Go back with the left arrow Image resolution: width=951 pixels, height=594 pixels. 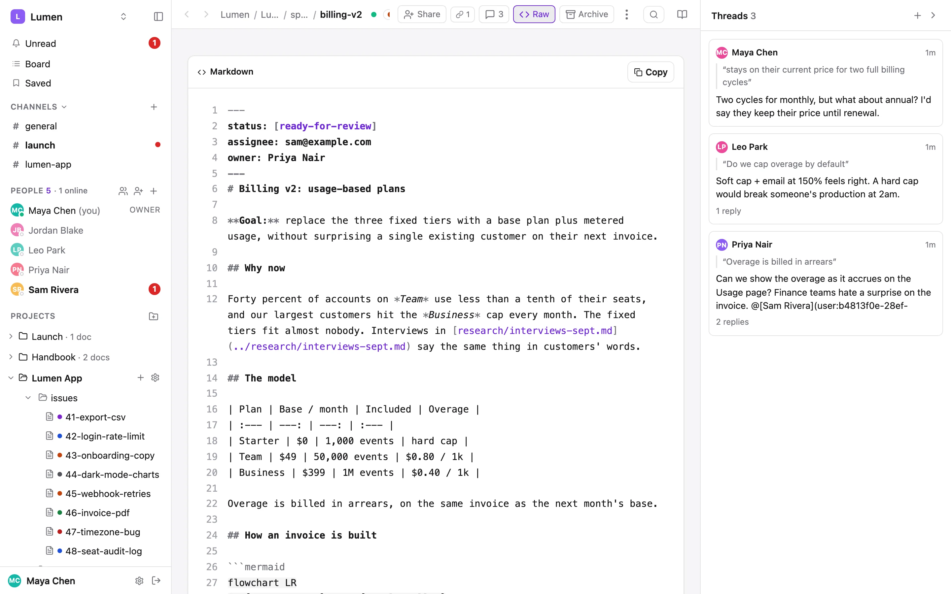[187, 15]
